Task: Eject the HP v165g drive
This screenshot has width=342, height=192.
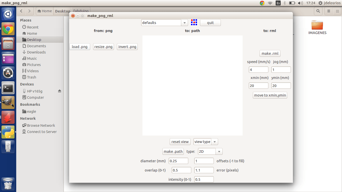Action: click(59, 91)
